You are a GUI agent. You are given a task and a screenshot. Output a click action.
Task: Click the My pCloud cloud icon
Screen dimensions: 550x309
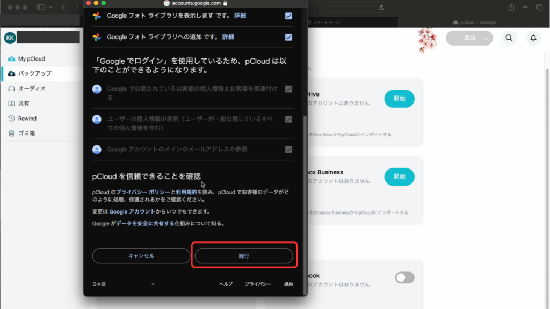[12, 59]
